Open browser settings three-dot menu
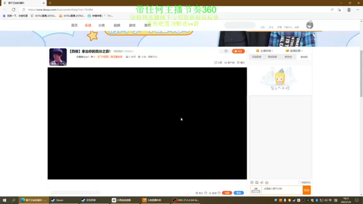 click(358, 10)
